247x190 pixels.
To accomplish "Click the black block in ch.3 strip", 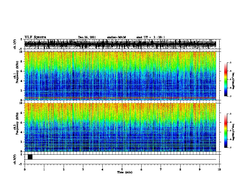I will [30, 157].
